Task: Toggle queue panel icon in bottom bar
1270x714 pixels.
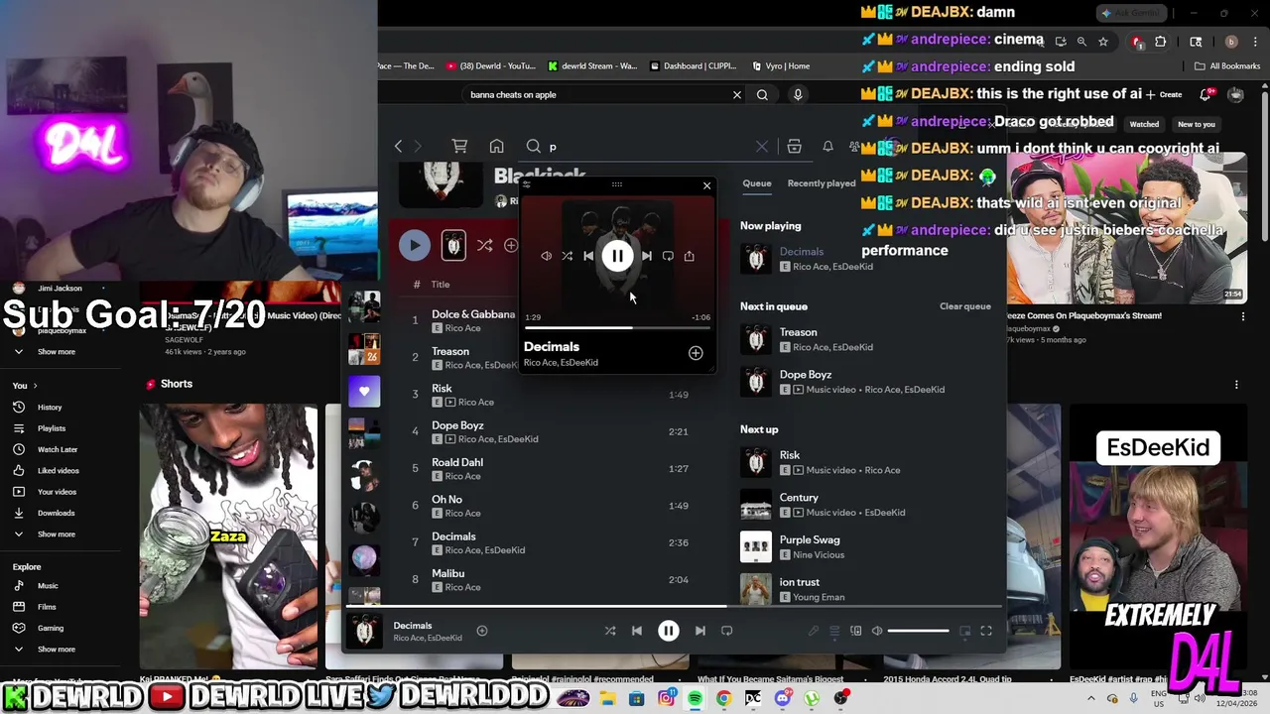Action: [834, 631]
